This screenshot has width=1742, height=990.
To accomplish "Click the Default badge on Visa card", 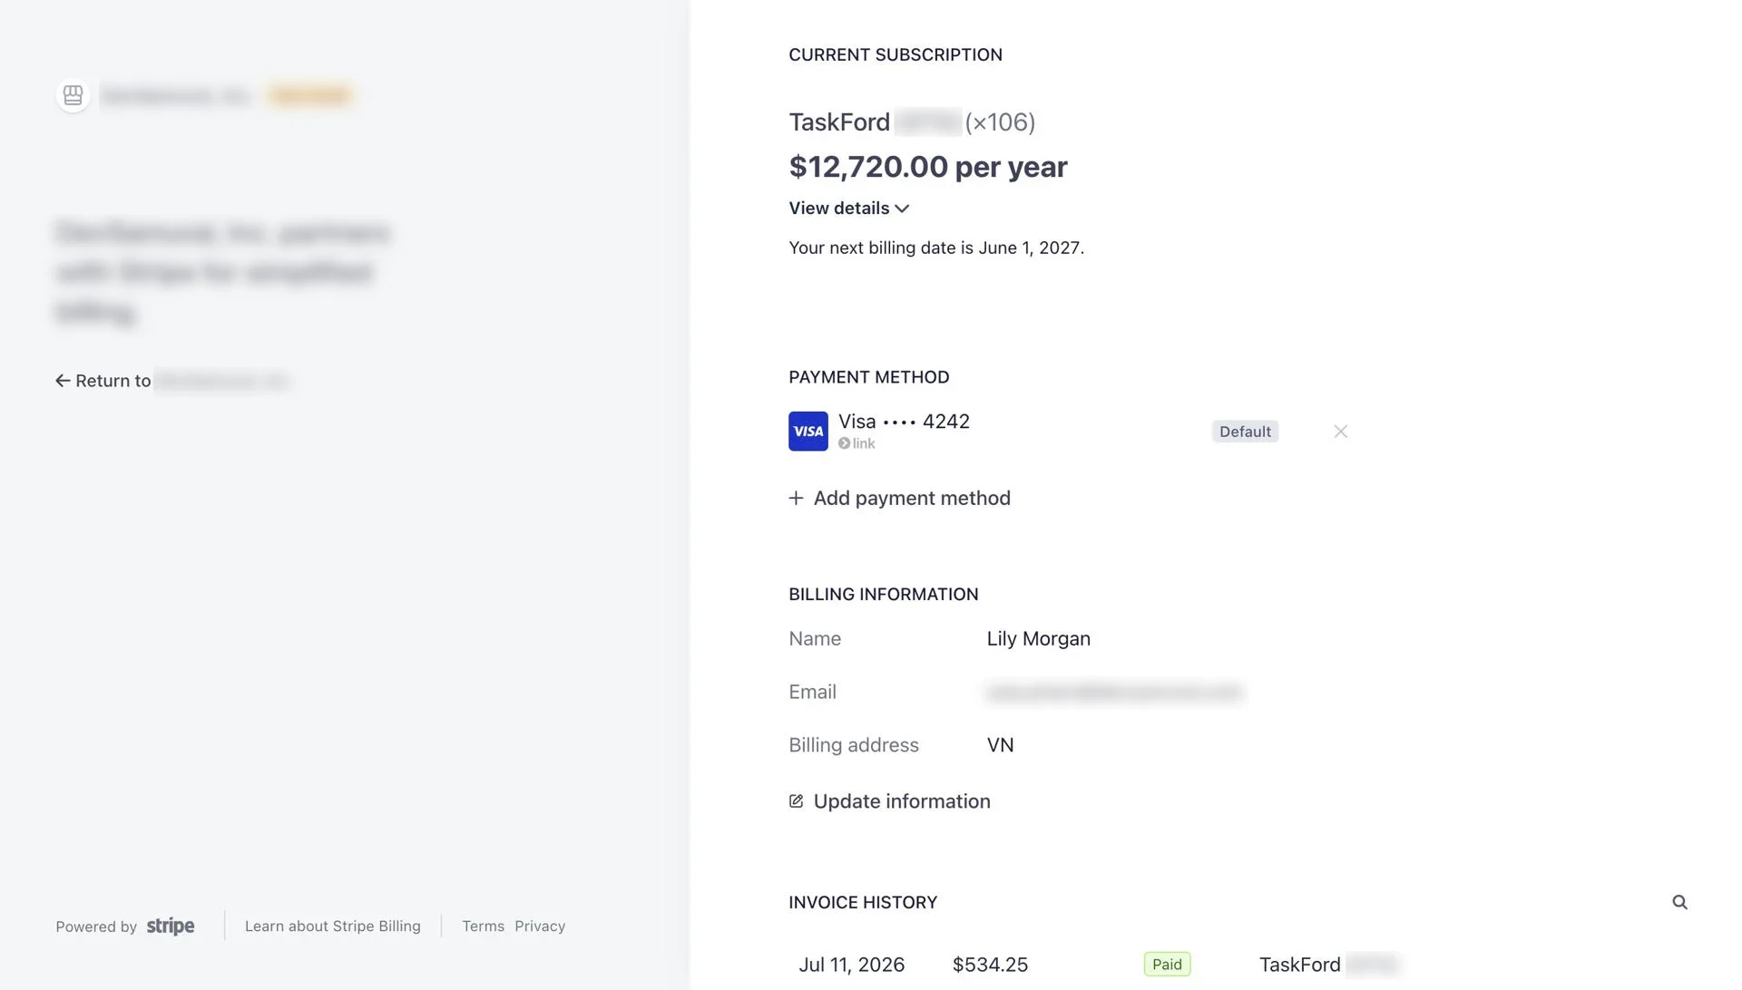I will [x=1245, y=432].
